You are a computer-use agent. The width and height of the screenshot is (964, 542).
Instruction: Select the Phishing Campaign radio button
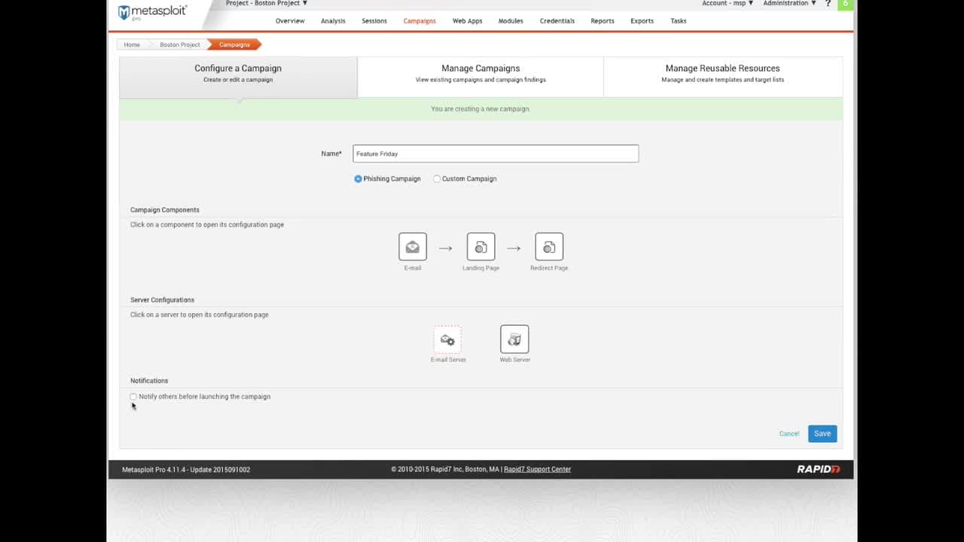coord(358,179)
